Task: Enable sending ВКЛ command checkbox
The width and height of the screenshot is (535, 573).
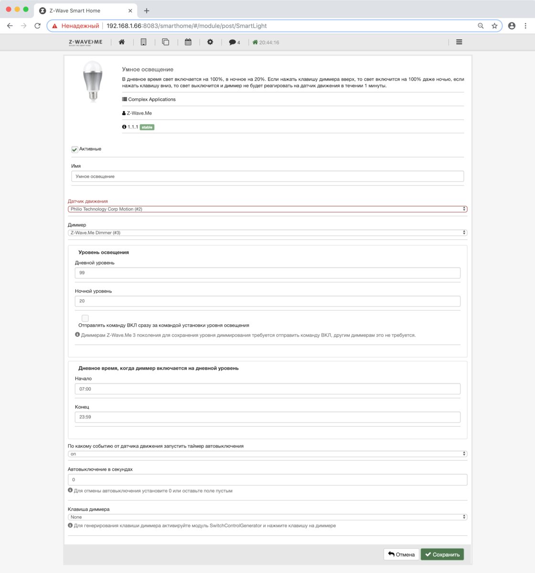Action: (85, 318)
